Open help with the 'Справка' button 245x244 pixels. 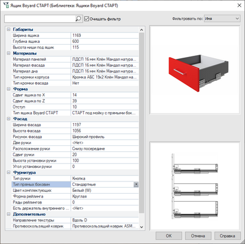[x=227, y=236]
